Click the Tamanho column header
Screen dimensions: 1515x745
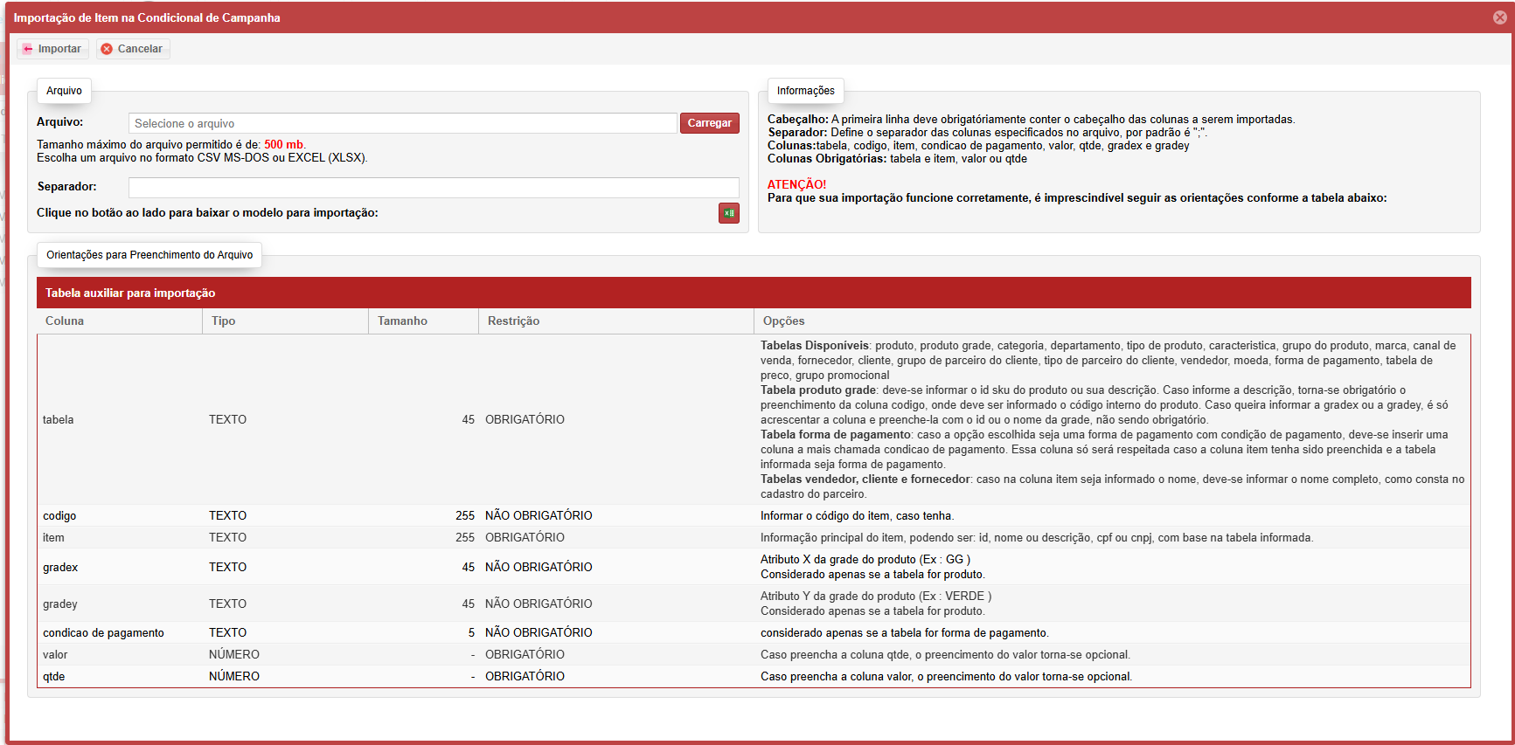pyautogui.click(x=402, y=321)
